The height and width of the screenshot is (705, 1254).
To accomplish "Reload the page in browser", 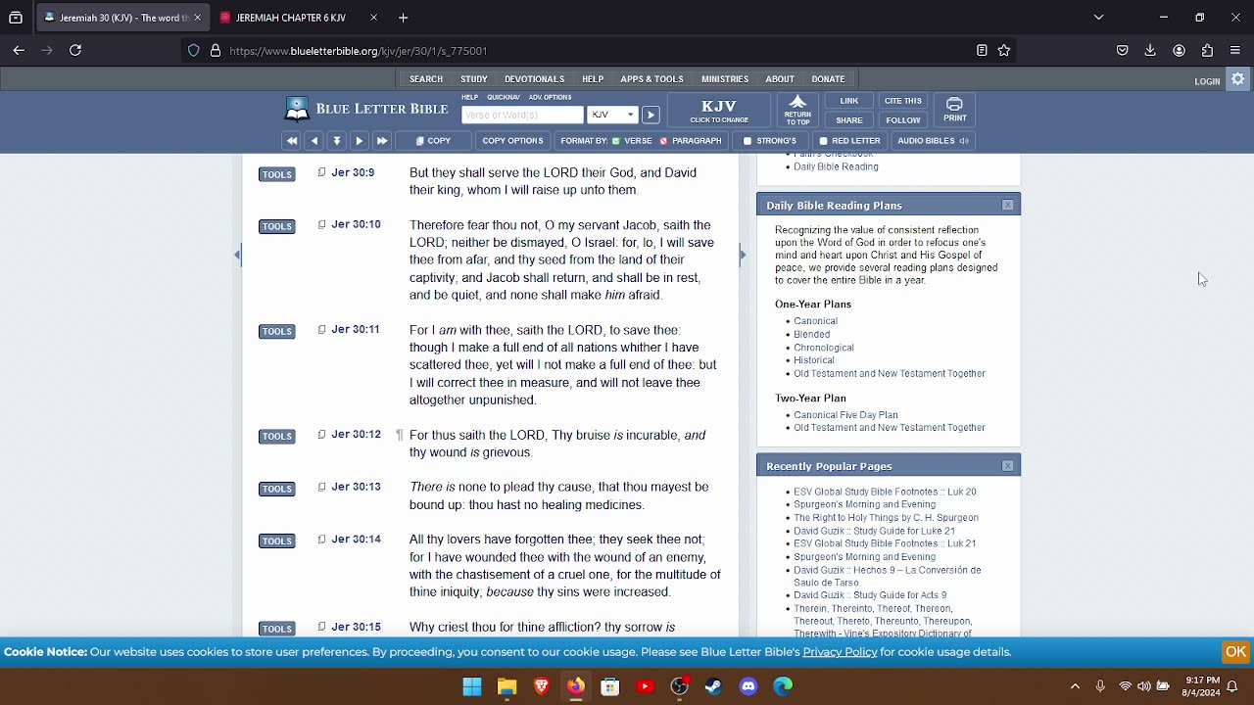I will 75,50.
